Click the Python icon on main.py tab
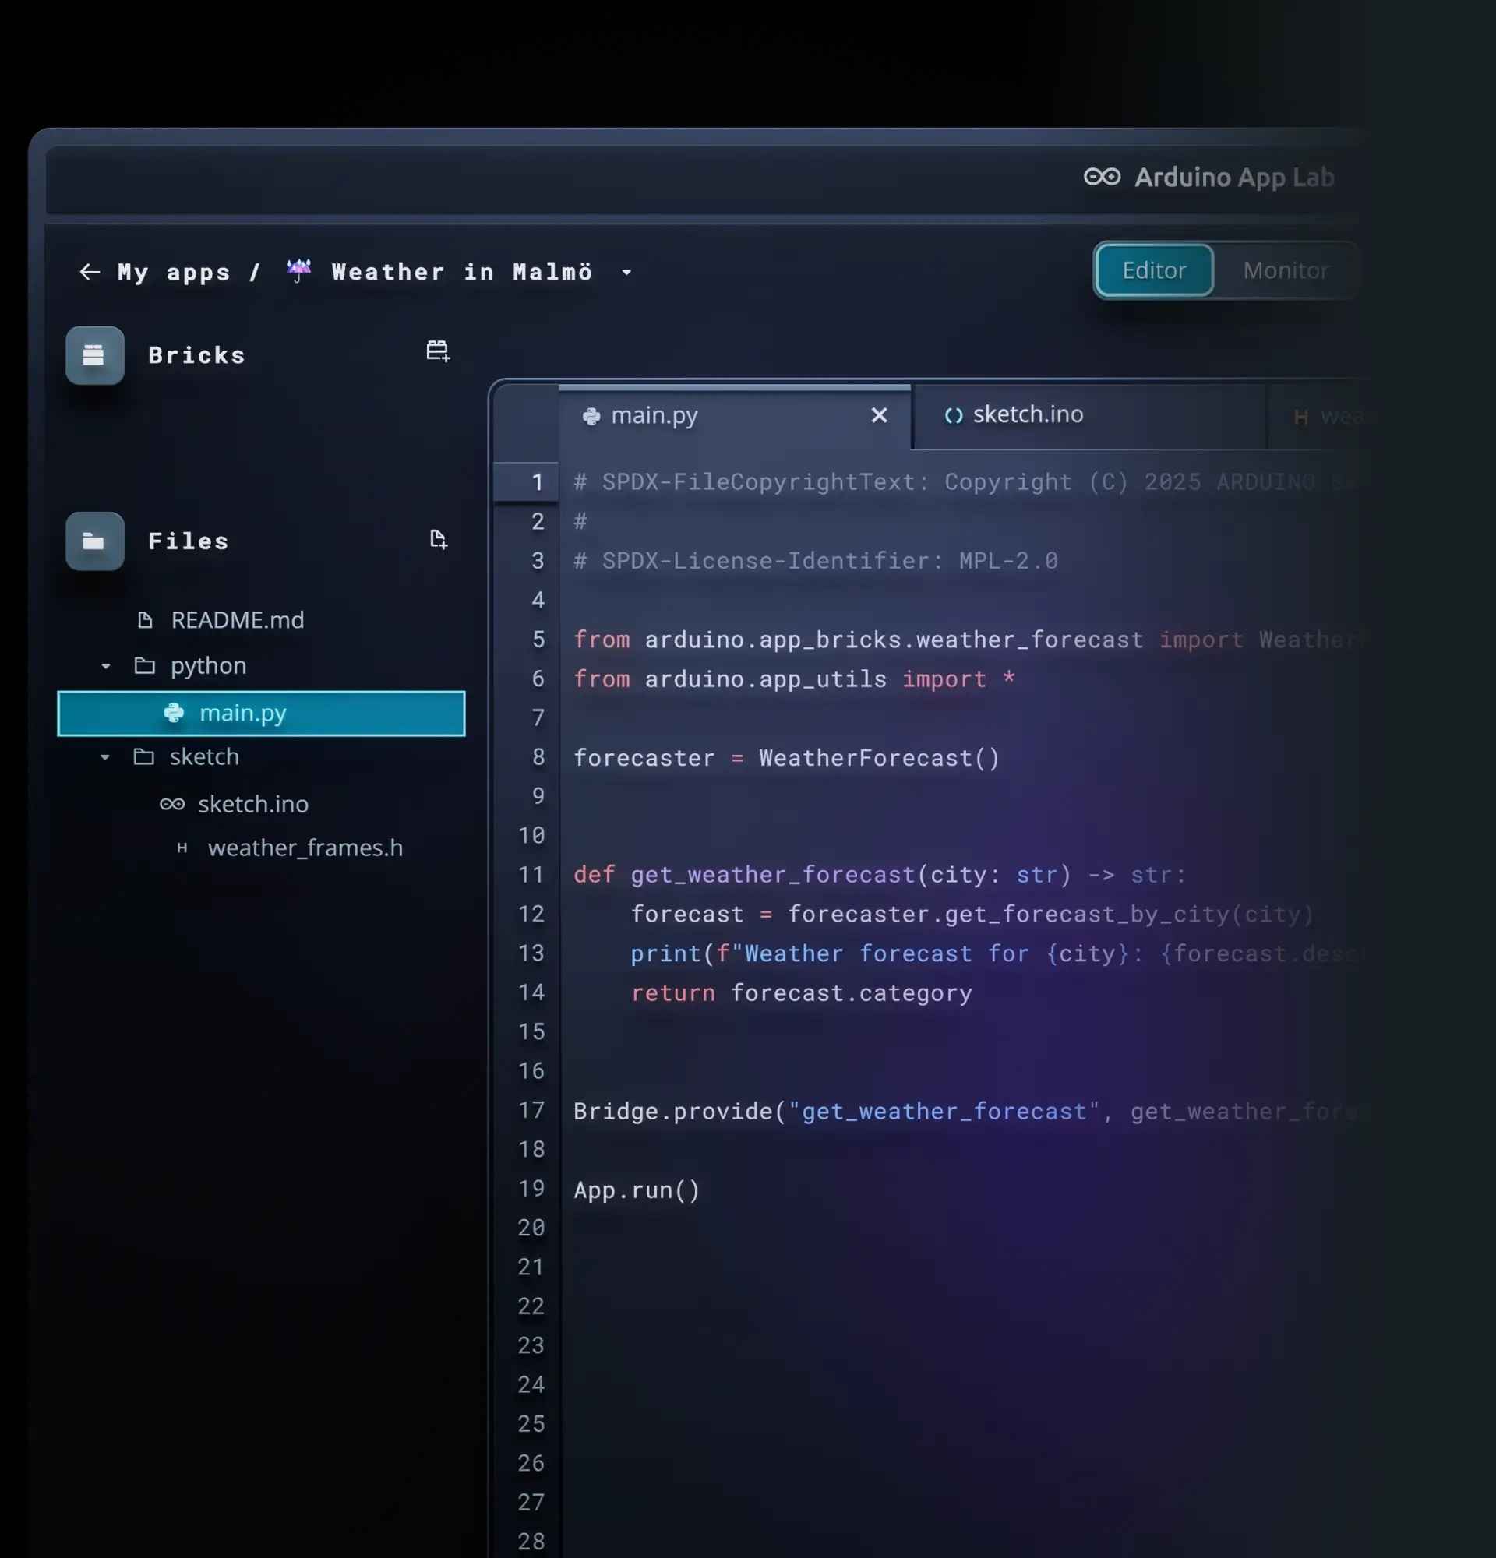The image size is (1496, 1558). [x=591, y=416]
